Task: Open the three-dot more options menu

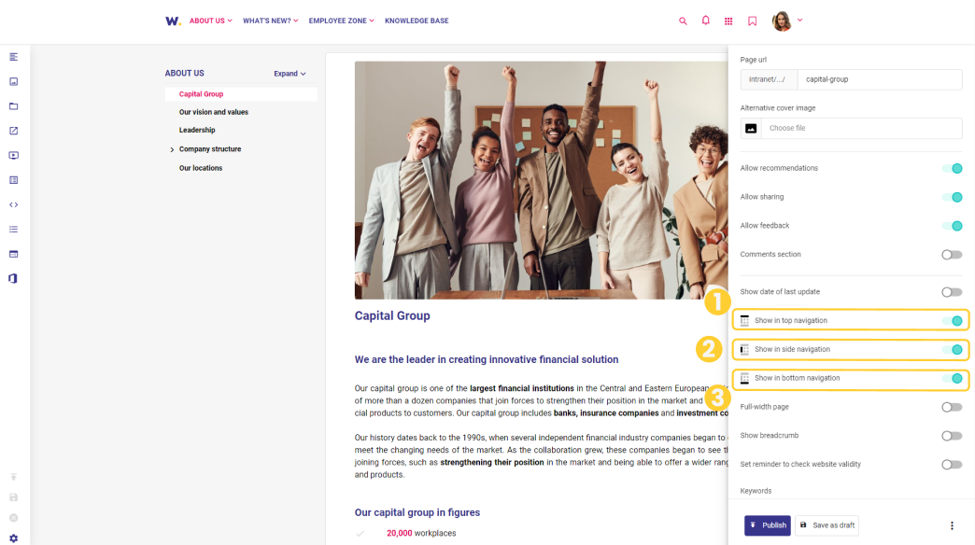Action: coord(952,525)
